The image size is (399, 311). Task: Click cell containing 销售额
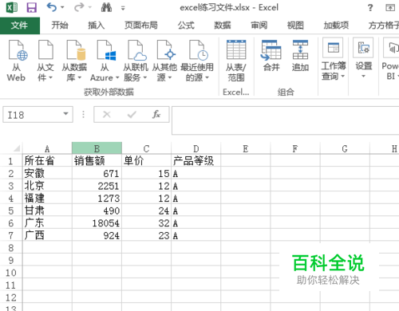click(97, 161)
